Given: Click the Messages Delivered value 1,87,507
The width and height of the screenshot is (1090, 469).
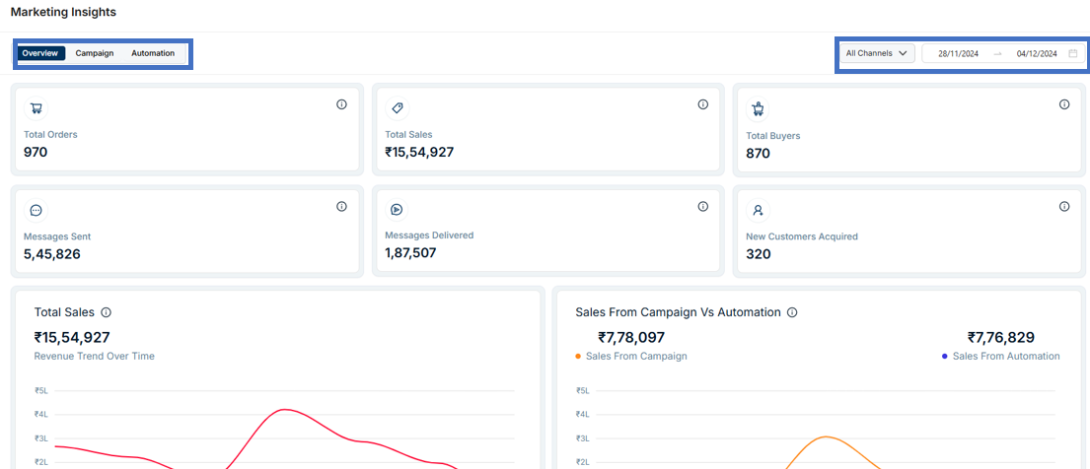Looking at the screenshot, I should click(410, 253).
